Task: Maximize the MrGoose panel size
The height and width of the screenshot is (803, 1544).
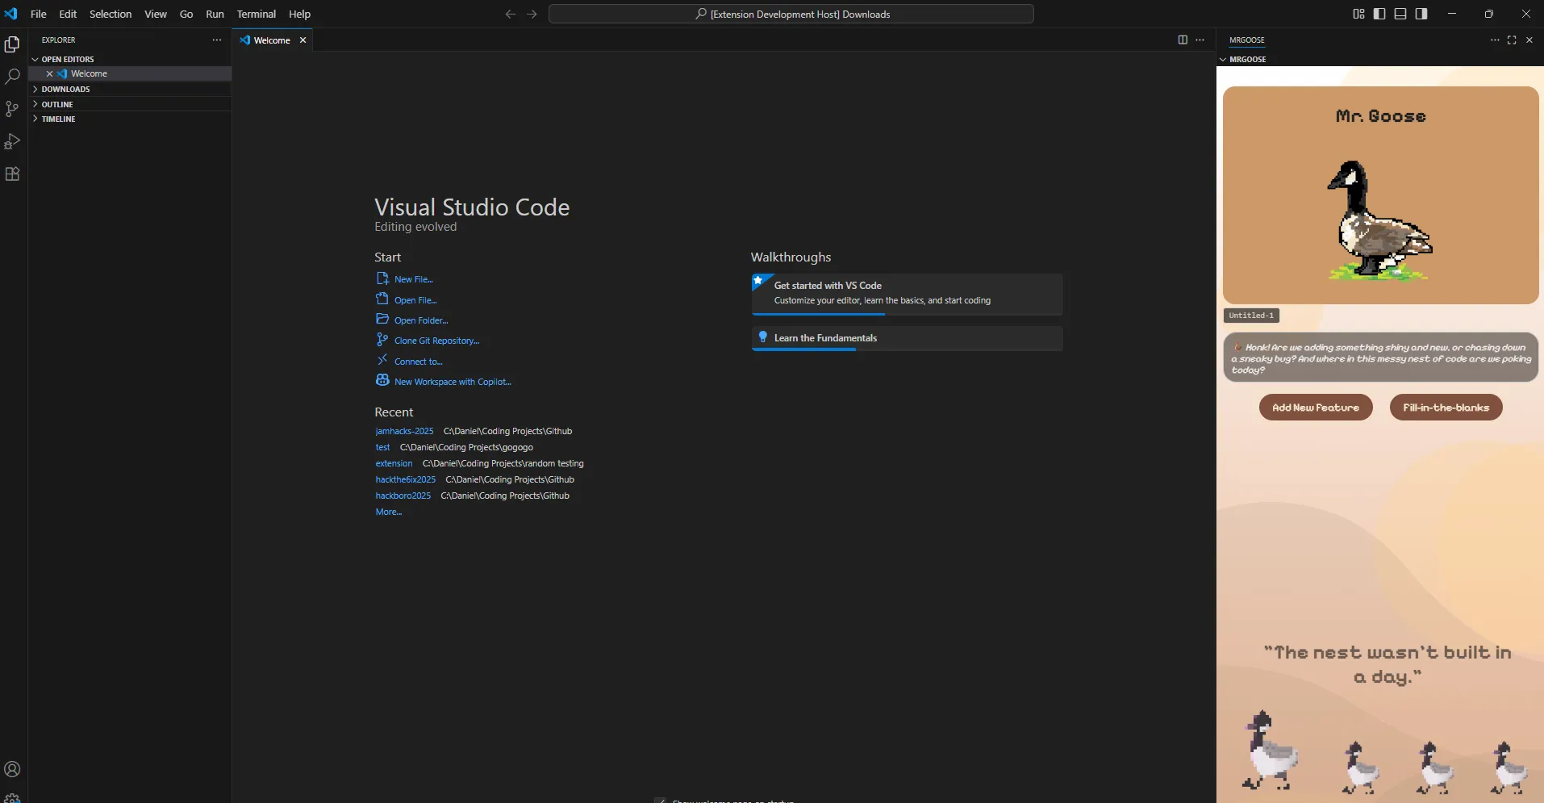Action: click(x=1512, y=40)
